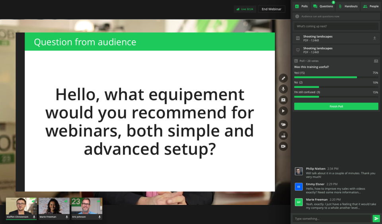The height and width of the screenshot is (224, 382).
Task: Click the PDF file icon of first handout
Action: [x=298, y=38]
